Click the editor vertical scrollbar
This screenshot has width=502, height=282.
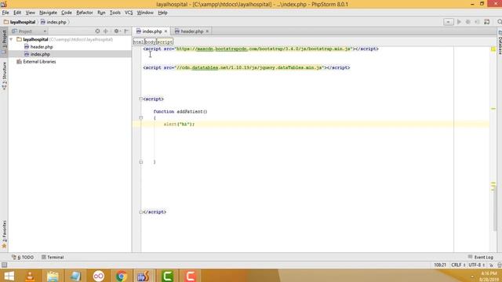[495, 209]
